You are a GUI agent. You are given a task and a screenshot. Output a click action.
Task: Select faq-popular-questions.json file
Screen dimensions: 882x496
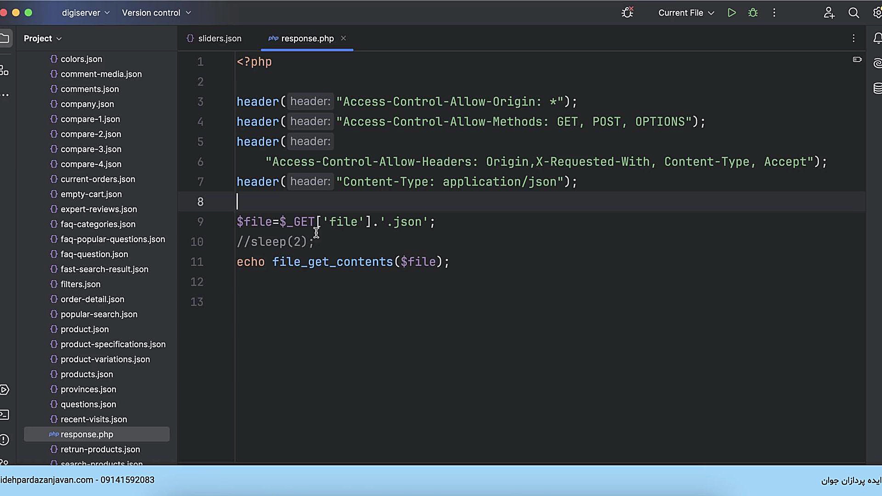click(x=113, y=239)
